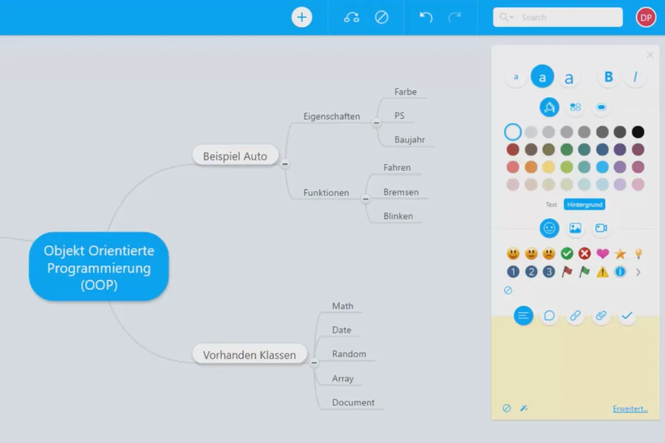The image size is (665, 443).
Task: Switch to the Hintergrund color tab
Action: tap(584, 204)
